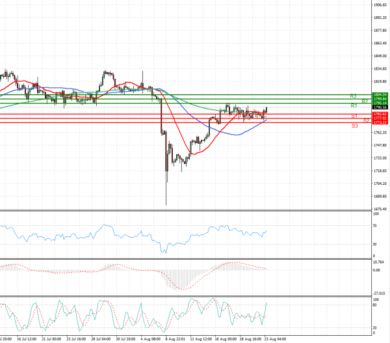Viewport: 390px width, 343px height.
Task: Click the 1892.20 price axis label
Action: coord(380,18)
